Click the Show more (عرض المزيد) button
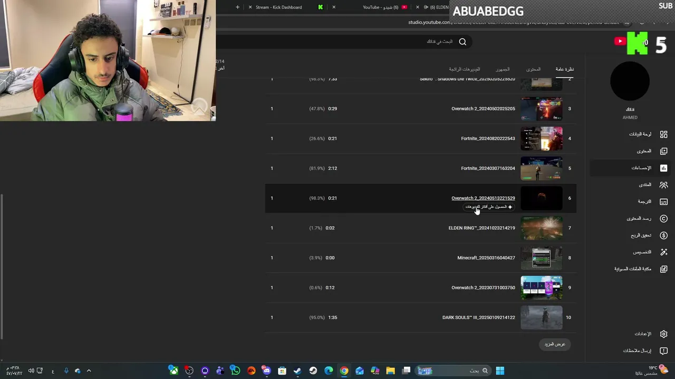The height and width of the screenshot is (379, 675). coord(555,344)
